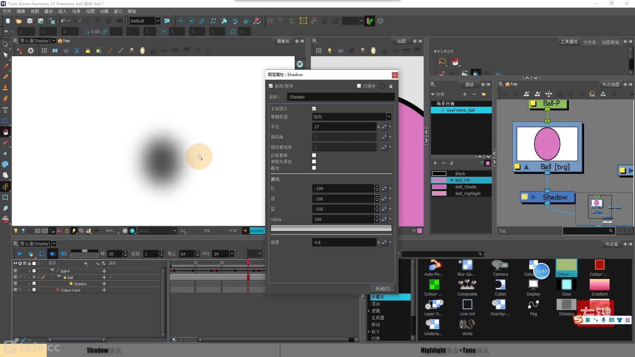Viewport: 635px width, 357px height.
Task: Open the Default workspace dropdown
Action: pos(158,21)
